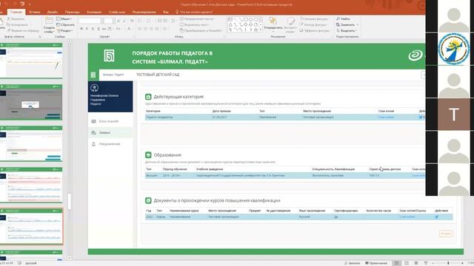This screenshot has height=266, width=474.
Task: Select the triangle shape in shapes gallery
Action: pos(230,24)
